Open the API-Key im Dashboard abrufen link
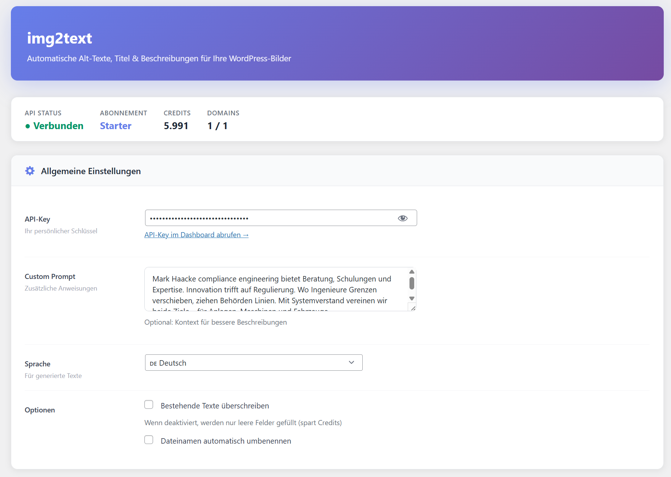The image size is (671, 477). [x=196, y=235]
